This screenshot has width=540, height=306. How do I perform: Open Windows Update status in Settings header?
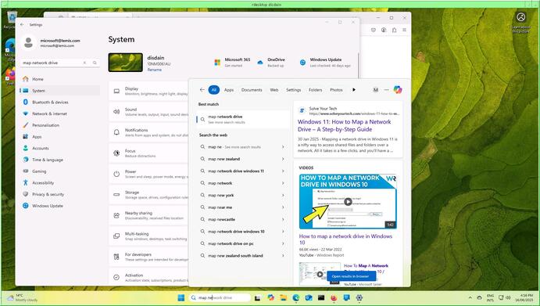(325, 63)
